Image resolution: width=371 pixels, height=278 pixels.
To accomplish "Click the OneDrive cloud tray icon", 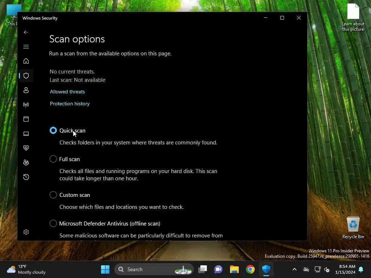I will pyautogui.click(x=306, y=269).
